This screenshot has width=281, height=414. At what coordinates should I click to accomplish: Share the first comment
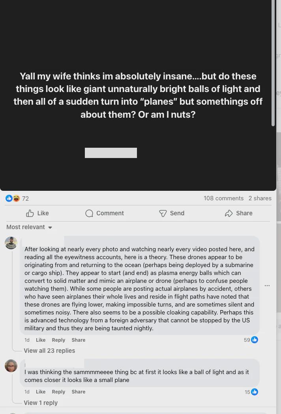(x=79, y=340)
